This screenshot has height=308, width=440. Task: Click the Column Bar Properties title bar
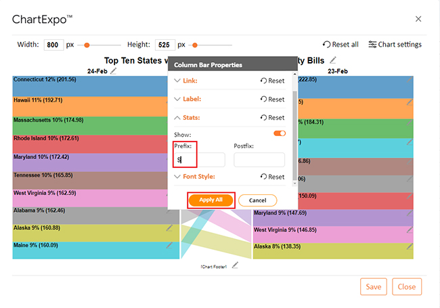point(232,64)
